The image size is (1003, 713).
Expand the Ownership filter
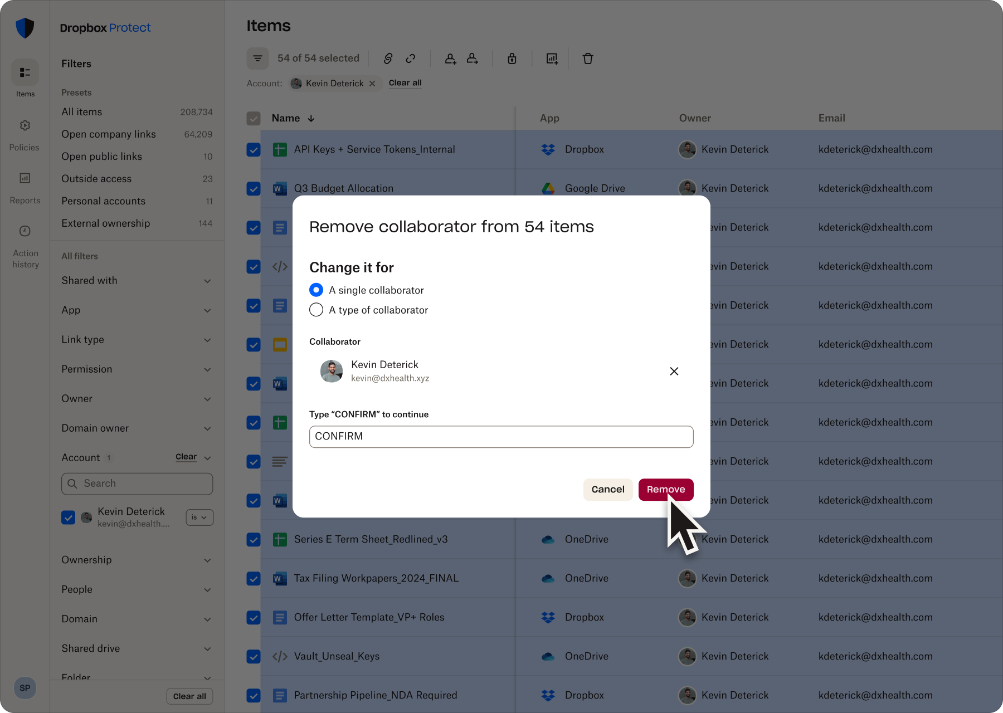point(137,560)
